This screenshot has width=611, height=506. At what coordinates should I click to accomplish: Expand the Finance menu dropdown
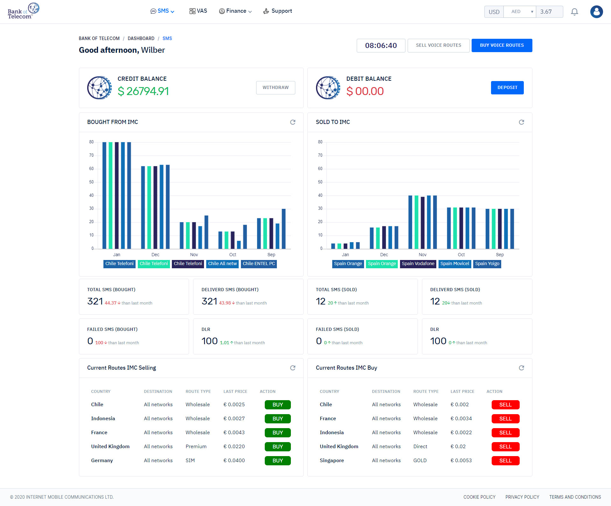tap(235, 11)
